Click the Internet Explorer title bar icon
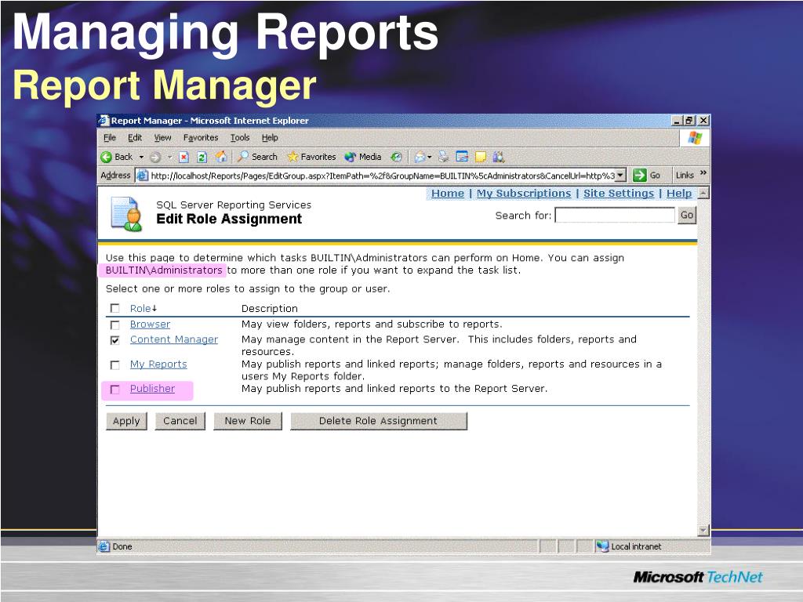Screen dimensions: 803x602 (x=104, y=121)
